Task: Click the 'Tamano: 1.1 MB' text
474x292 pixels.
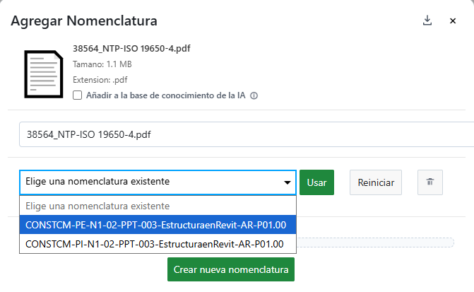Action: [102, 64]
